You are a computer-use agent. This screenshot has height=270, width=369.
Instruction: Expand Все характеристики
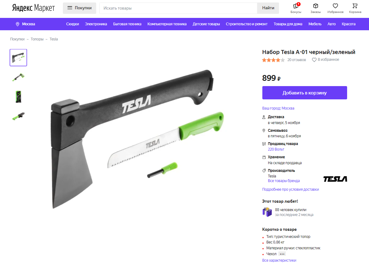pyautogui.click(x=279, y=260)
